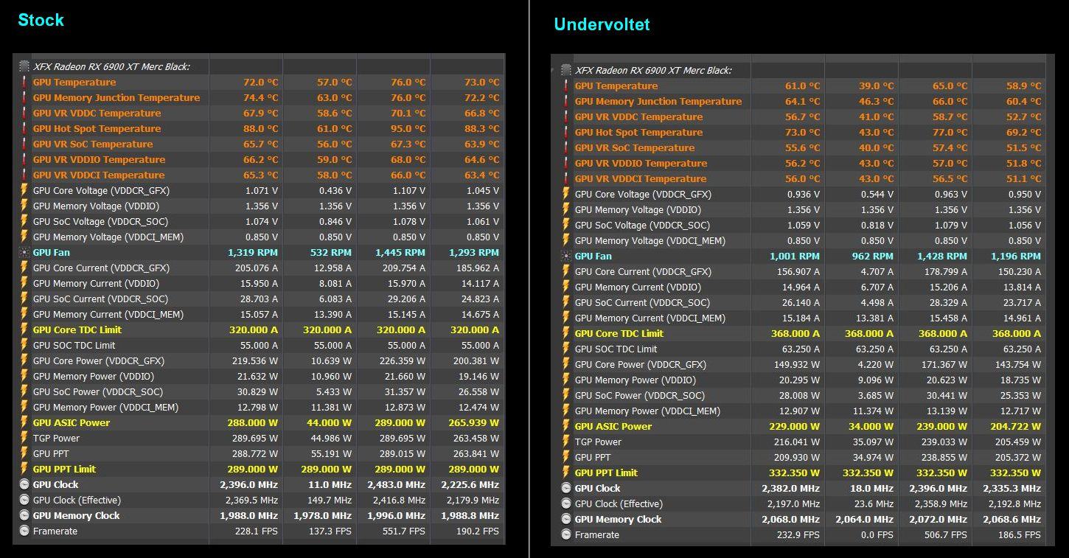The image size is (1069, 558).
Task: Click clock icon for GPU Clock (Effective), Undervoltet panel
Action: coord(566,503)
